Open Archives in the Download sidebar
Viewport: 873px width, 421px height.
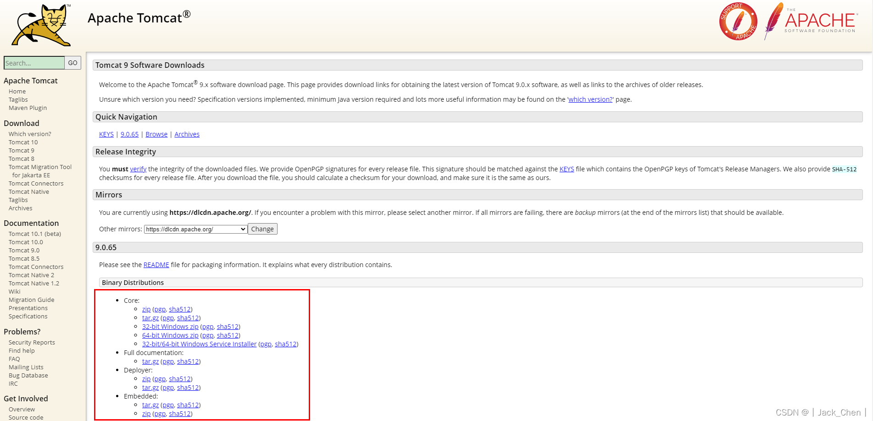(21, 208)
